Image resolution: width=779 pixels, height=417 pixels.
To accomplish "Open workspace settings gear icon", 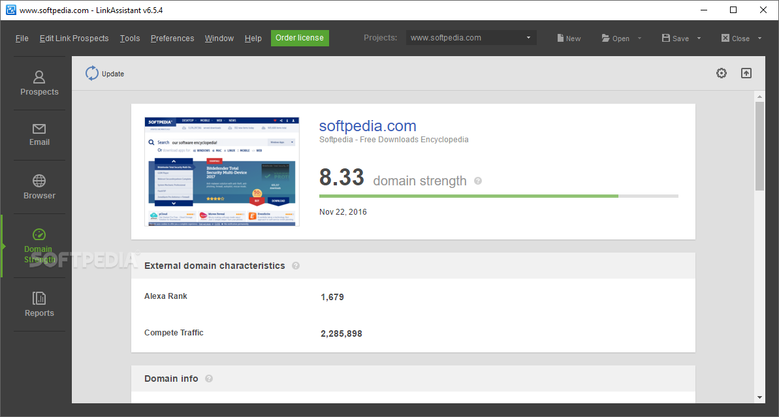I will coord(722,73).
